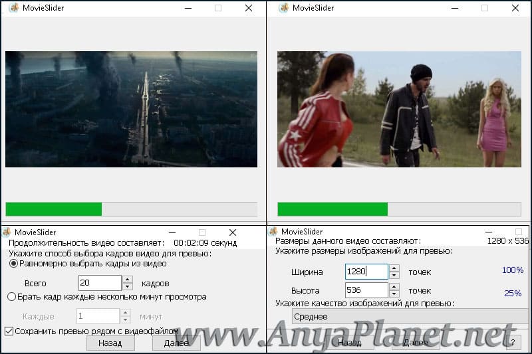Click the Ширина width input field
The height and width of the screenshot is (354, 532).
(366, 272)
